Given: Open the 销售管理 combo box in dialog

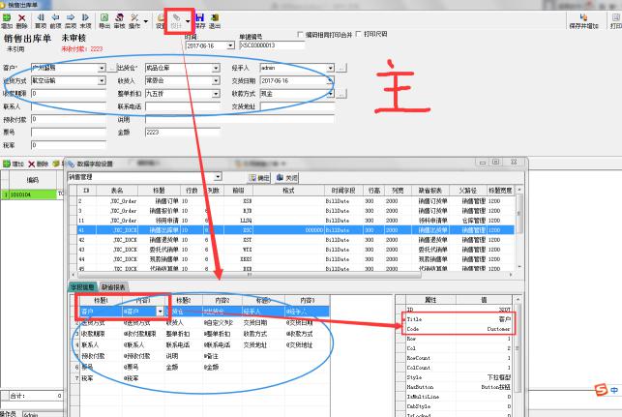Looking at the screenshot, I should pyautogui.click(x=218, y=178).
